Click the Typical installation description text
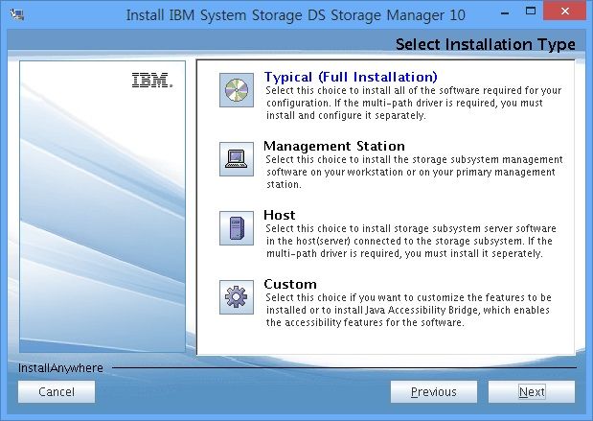Screen dimensions: 593x421 (414, 103)
